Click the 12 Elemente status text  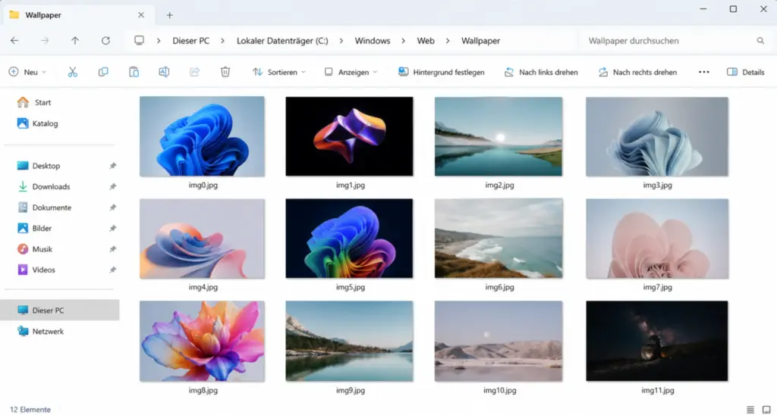point(30,410)
